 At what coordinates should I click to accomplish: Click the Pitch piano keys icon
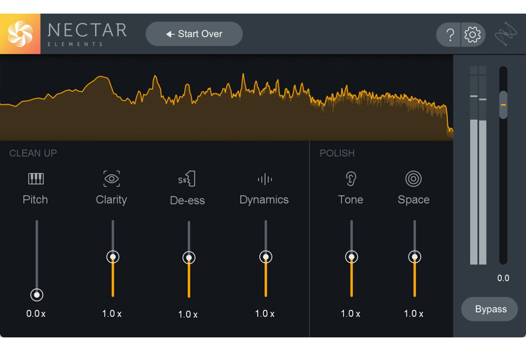[36, 179]
